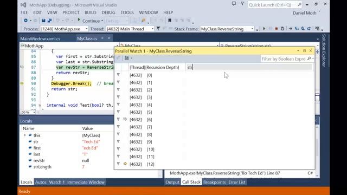This screenshot has height=195, width=347.
Task: Switch to the Breakpoints tab
Action: click(x=214, y=182)
